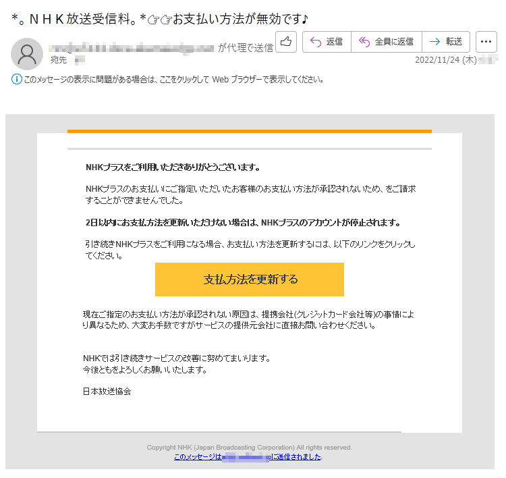The height and width of the screenshot is (478, 506).
Task: Click the 日本放送協会 signature text
Action: coord(107,392)
